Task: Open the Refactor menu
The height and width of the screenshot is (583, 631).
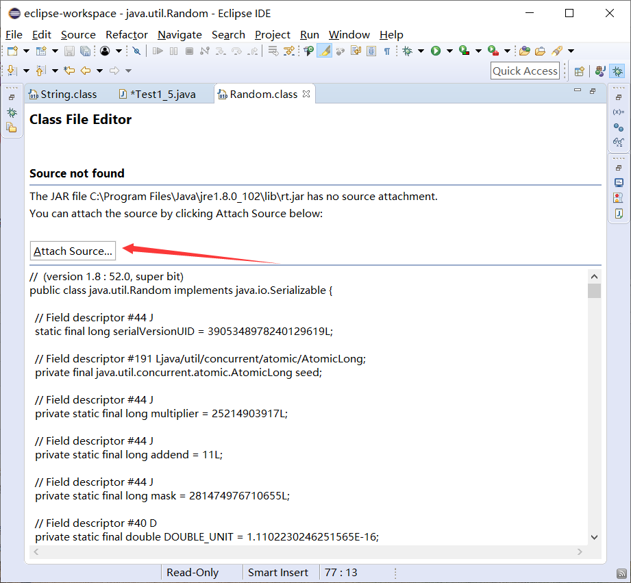Action: pos(127,35)
